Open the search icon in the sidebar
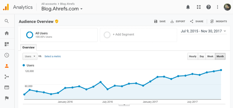The image size is (233, 108). [7, 21]
